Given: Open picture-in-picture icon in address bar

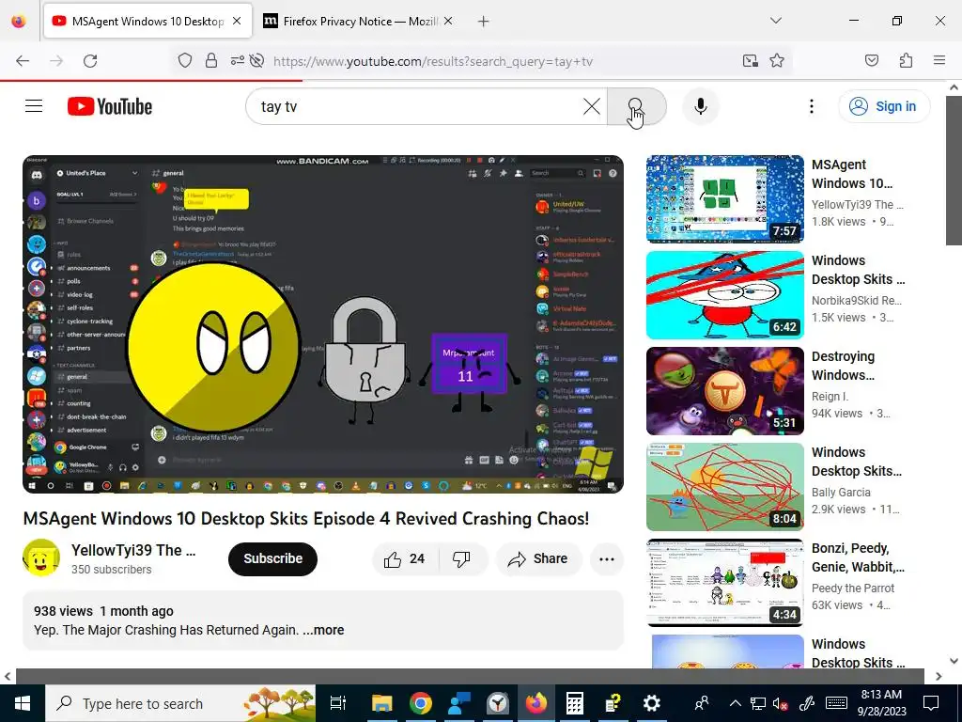Looking at the screenshot, I should tap(750, 61).
